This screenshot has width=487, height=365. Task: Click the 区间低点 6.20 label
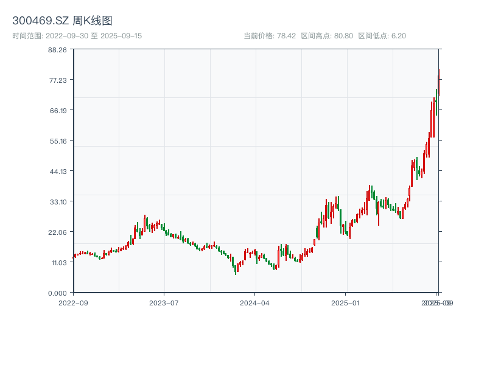click(x=382, y=36)
